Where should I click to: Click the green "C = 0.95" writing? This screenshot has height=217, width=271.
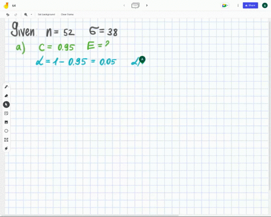tap(56, 47)
